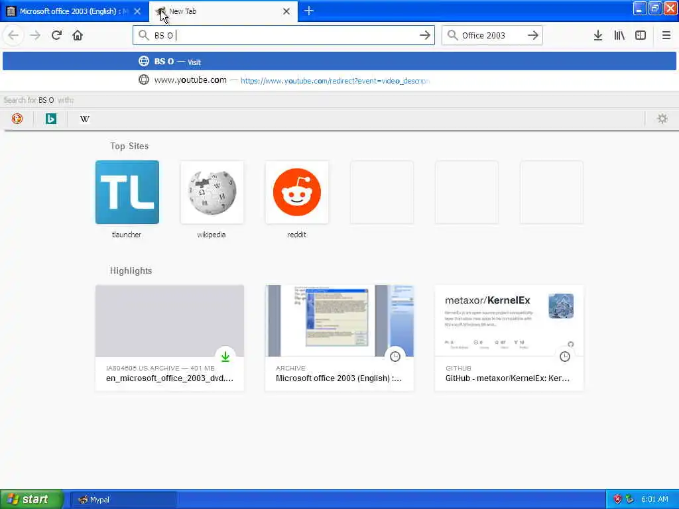Viewport: 679px width, 509px height.
Task: Click the history clock badge on GitHub highlight
Action: point(565,357)
